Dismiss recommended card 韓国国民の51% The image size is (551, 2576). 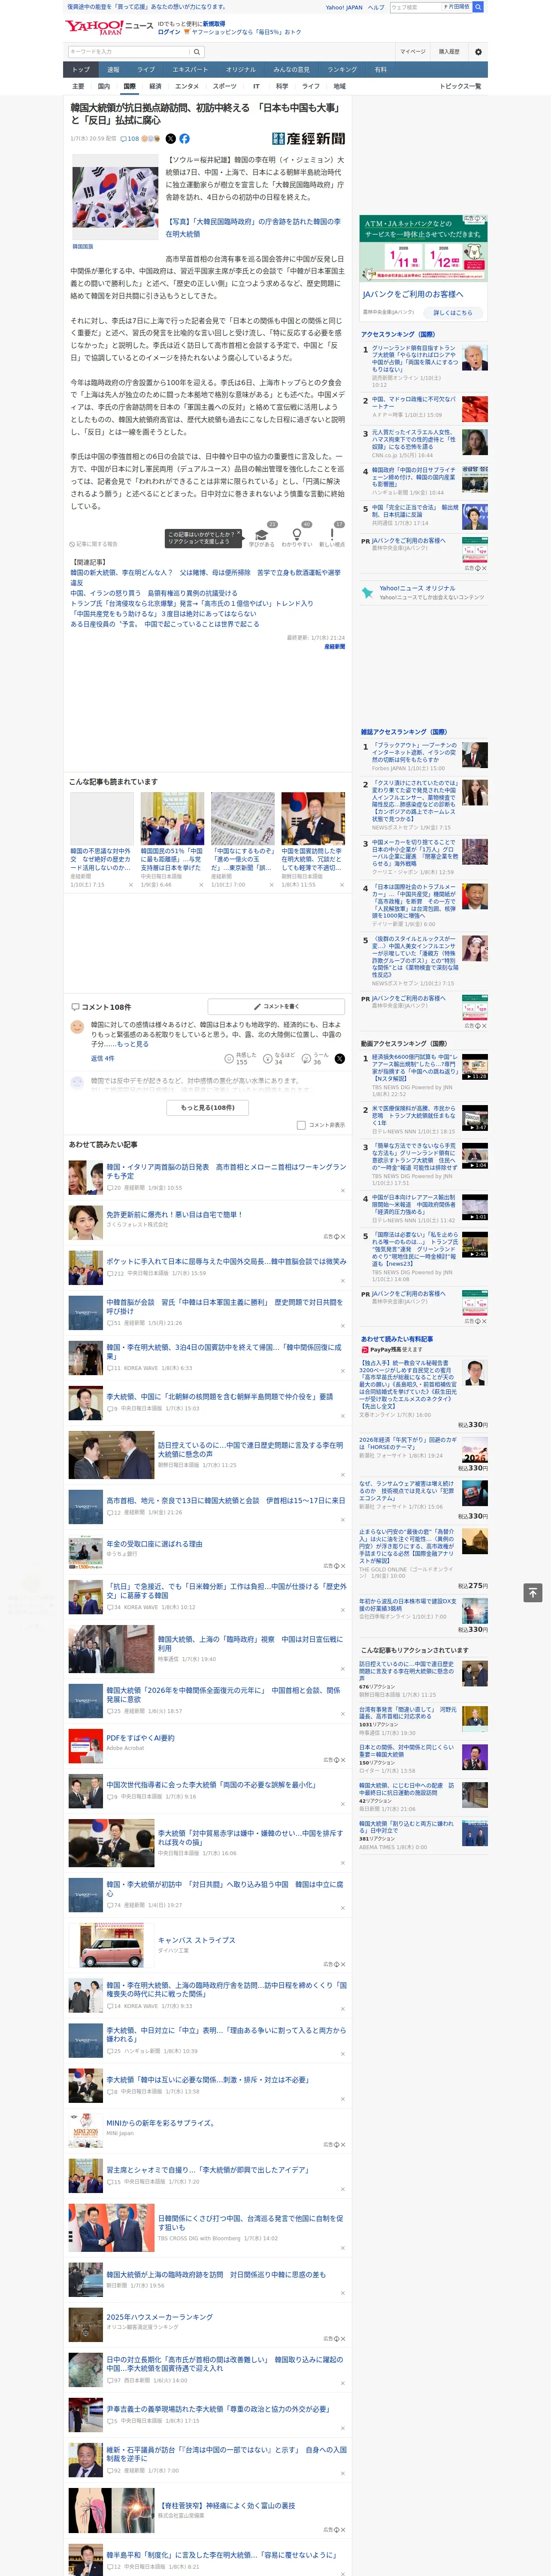pos(201,885)
